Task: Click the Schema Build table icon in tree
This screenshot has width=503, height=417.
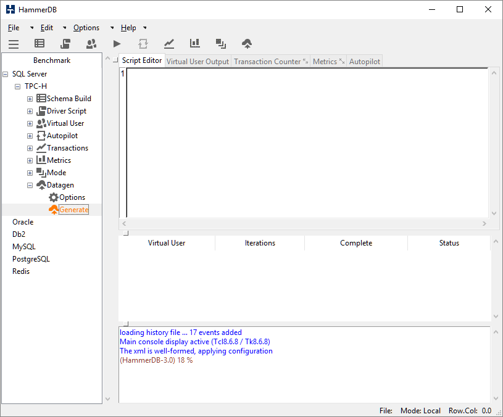Action: pos(41,99)
